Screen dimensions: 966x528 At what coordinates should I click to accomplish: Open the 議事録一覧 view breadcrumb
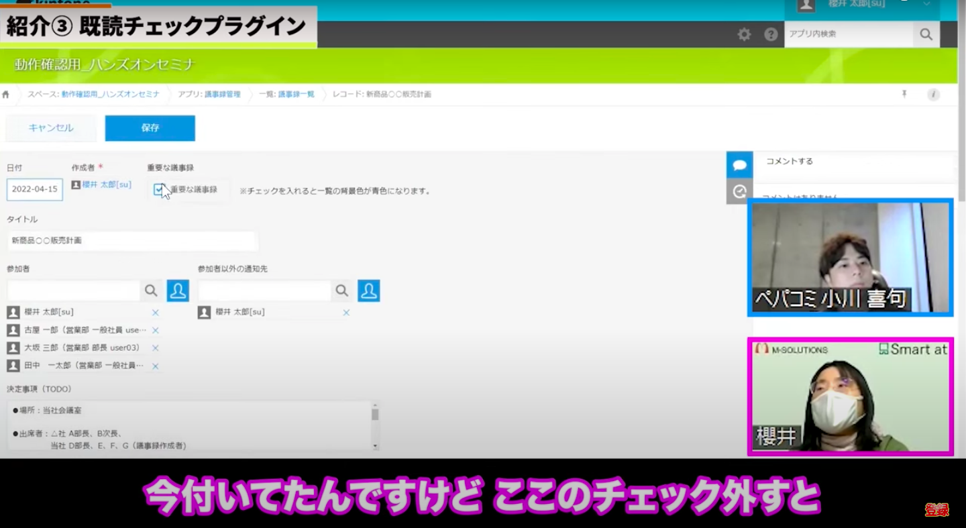pyautogui.click(x=296, y=95)
